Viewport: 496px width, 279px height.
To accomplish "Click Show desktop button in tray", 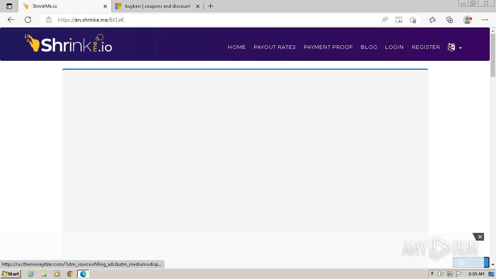I will point(492,274).
